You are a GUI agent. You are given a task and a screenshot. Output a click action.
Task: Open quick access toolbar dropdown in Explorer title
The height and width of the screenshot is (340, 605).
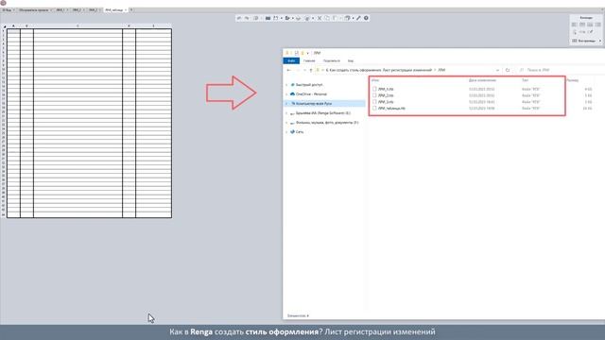tap(308, 53)
